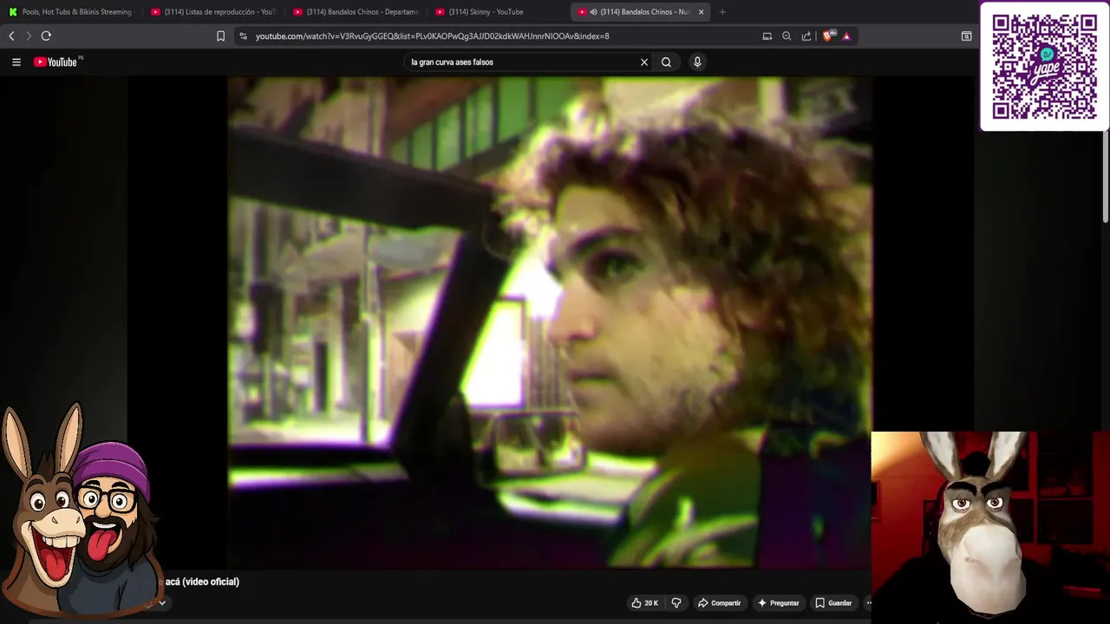The image size is (1110, 624).
Task: Click the Guardar save button
Action: click(x=833, y=603)
